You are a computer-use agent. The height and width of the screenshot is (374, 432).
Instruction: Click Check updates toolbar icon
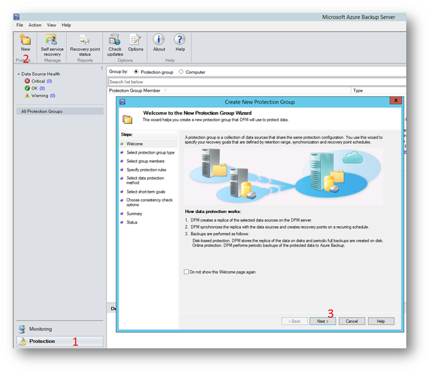115,40
